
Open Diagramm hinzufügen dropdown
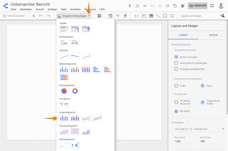pos(74,16)
